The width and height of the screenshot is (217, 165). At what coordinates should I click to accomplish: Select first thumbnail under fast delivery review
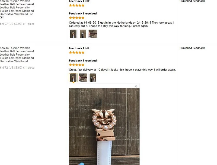[x=73, y=78]
